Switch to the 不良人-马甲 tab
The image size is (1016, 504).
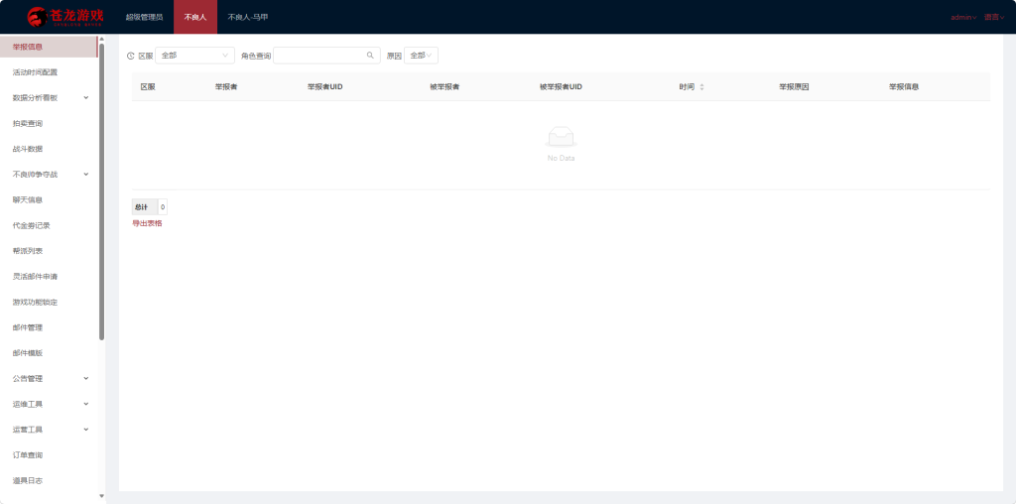pyautogui.click(x=247, y=17)
